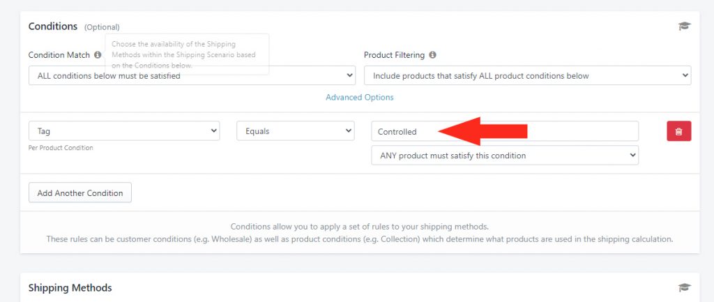Click the Product Filtering field label
The width and height of the screenshot is (714, 302).
click(x=395, y=55)
